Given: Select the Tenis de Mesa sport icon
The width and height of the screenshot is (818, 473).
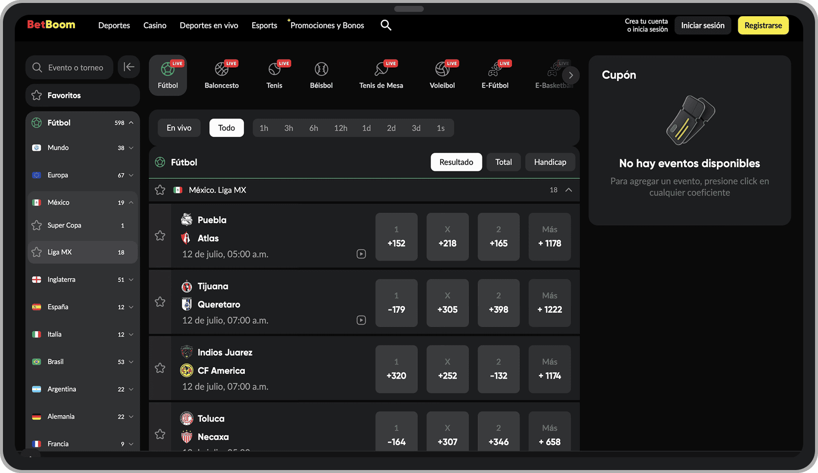Looking at the screenshot, I should point(381,75).
